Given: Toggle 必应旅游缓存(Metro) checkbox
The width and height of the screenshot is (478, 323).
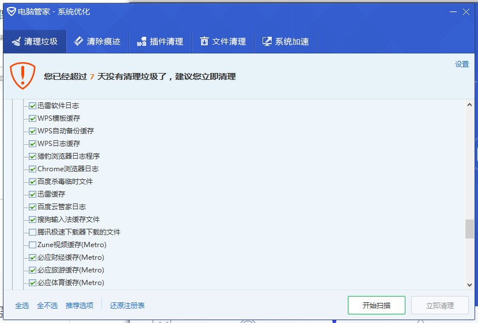Looking at the screenshot, I should point(32,270).
